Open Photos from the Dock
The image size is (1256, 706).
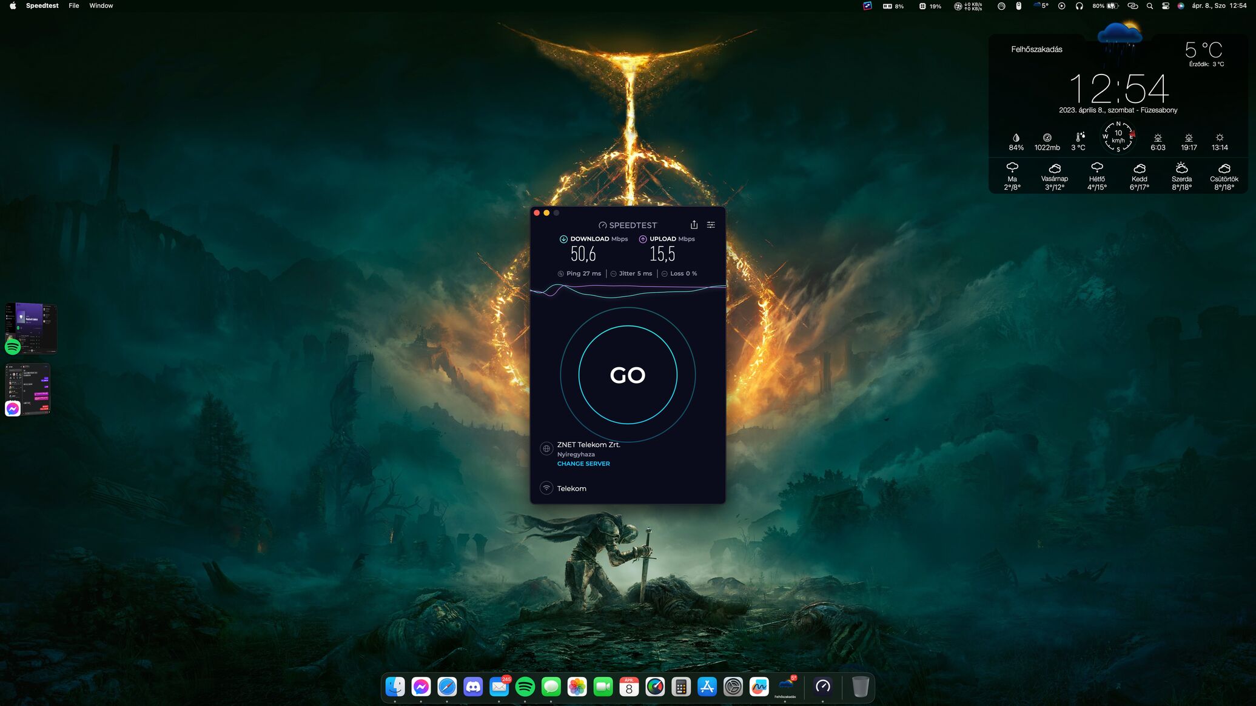coord(577,687)
